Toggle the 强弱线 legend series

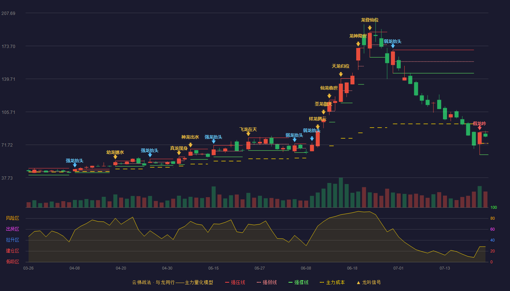[267, 282]
